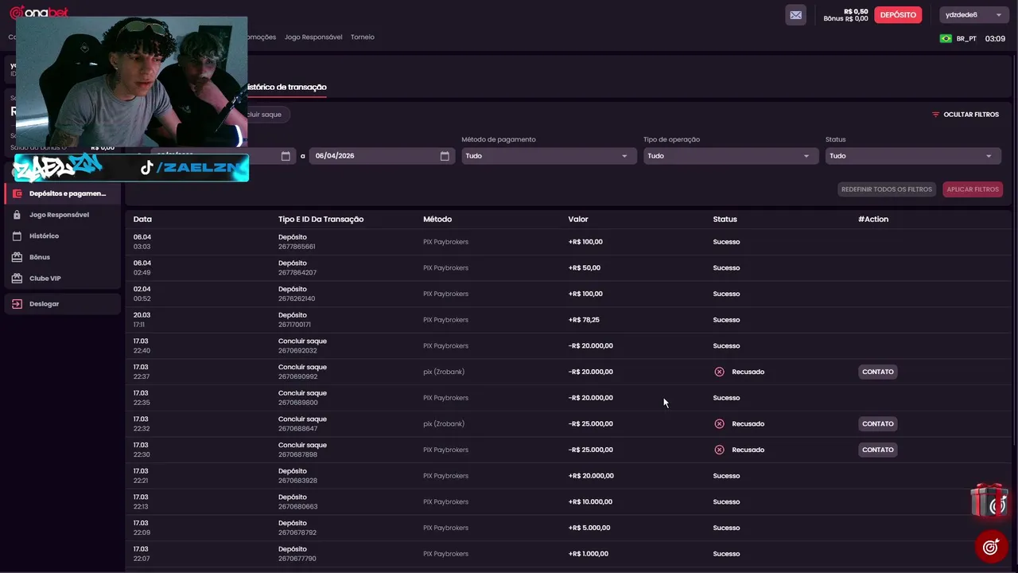The image size is (1018, 573).
Task: Click the Status column header
Action: tap(725, 220)
